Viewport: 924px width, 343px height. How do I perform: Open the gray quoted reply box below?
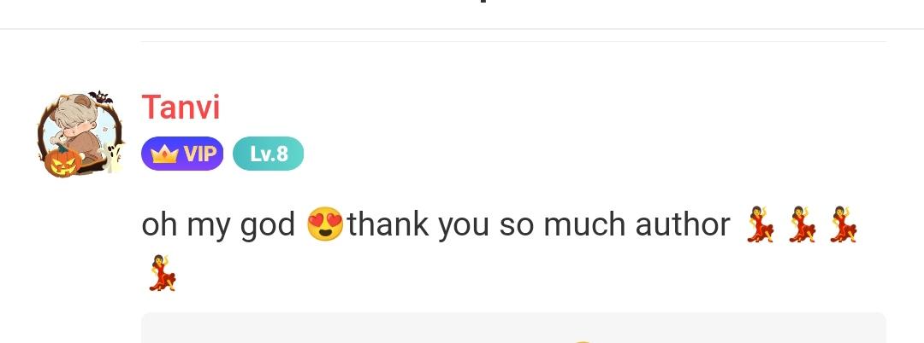click(x=513, y=328)
